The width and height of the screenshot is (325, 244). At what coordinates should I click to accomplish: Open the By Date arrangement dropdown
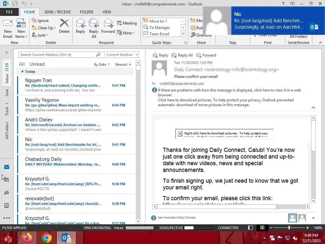[x=102, y=64]
